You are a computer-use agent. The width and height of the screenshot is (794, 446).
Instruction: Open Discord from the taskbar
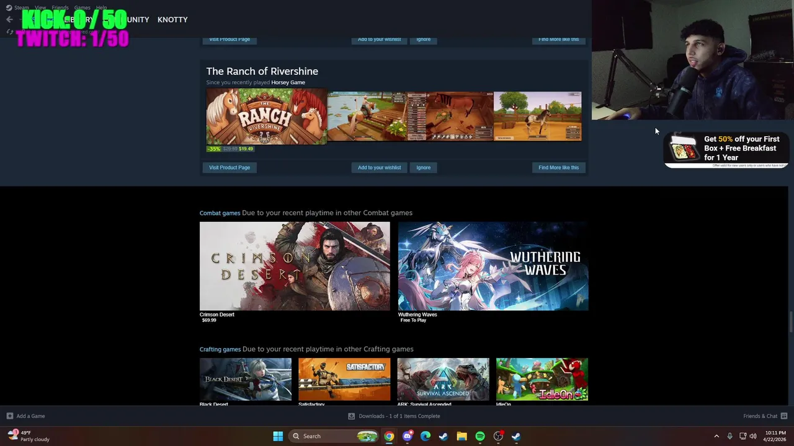[408, 436]
